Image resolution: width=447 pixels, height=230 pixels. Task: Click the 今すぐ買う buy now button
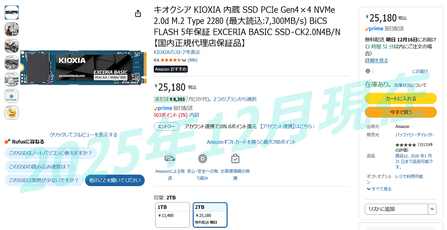point(401,112)
